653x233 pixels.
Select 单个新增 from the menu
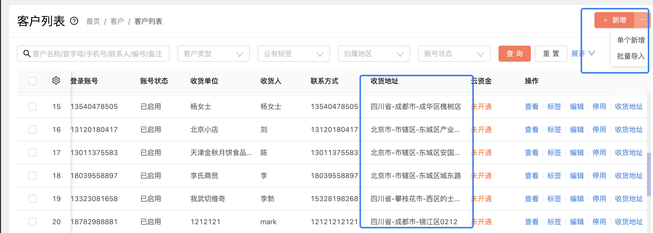coord(631,40)
